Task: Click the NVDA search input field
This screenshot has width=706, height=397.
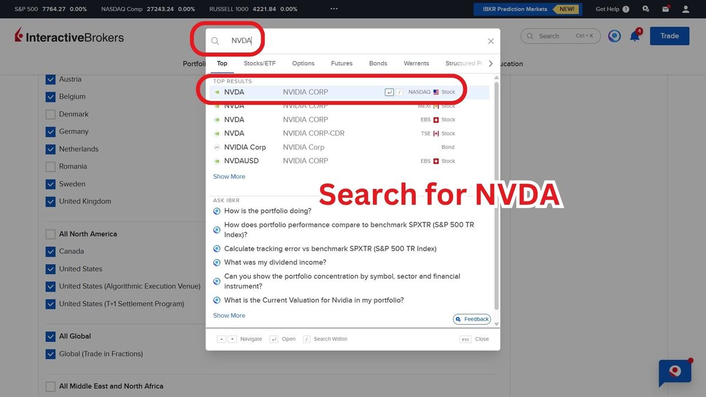Action: click(x=353, y=41)
